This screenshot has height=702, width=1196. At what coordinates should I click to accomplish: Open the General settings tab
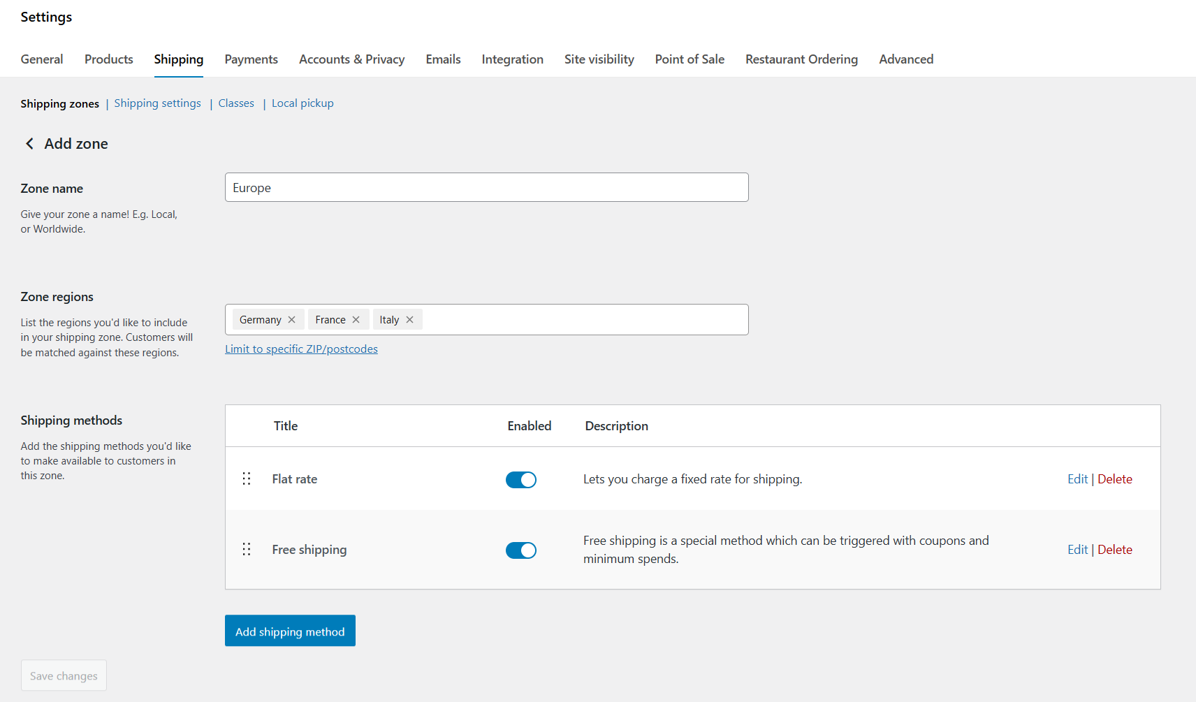[42, 59]
